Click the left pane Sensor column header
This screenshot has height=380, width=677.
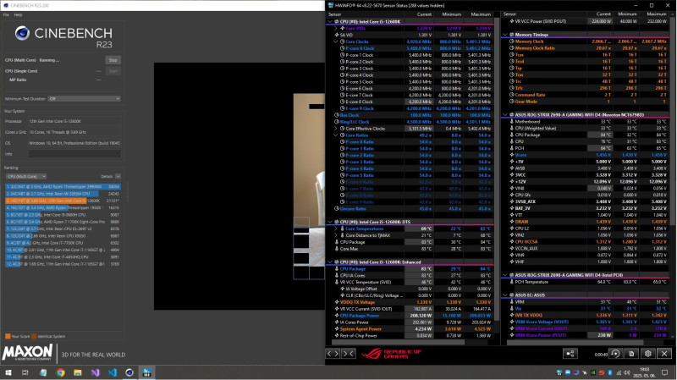(x=366, y=14)
